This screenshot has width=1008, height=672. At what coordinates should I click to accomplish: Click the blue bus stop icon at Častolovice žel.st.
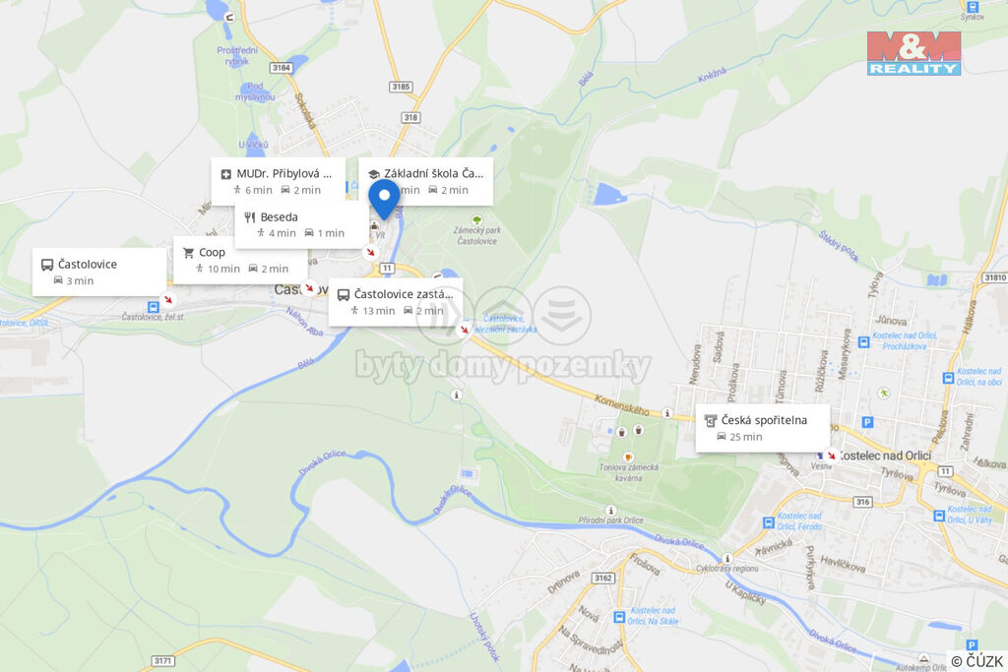pos(153,307)
